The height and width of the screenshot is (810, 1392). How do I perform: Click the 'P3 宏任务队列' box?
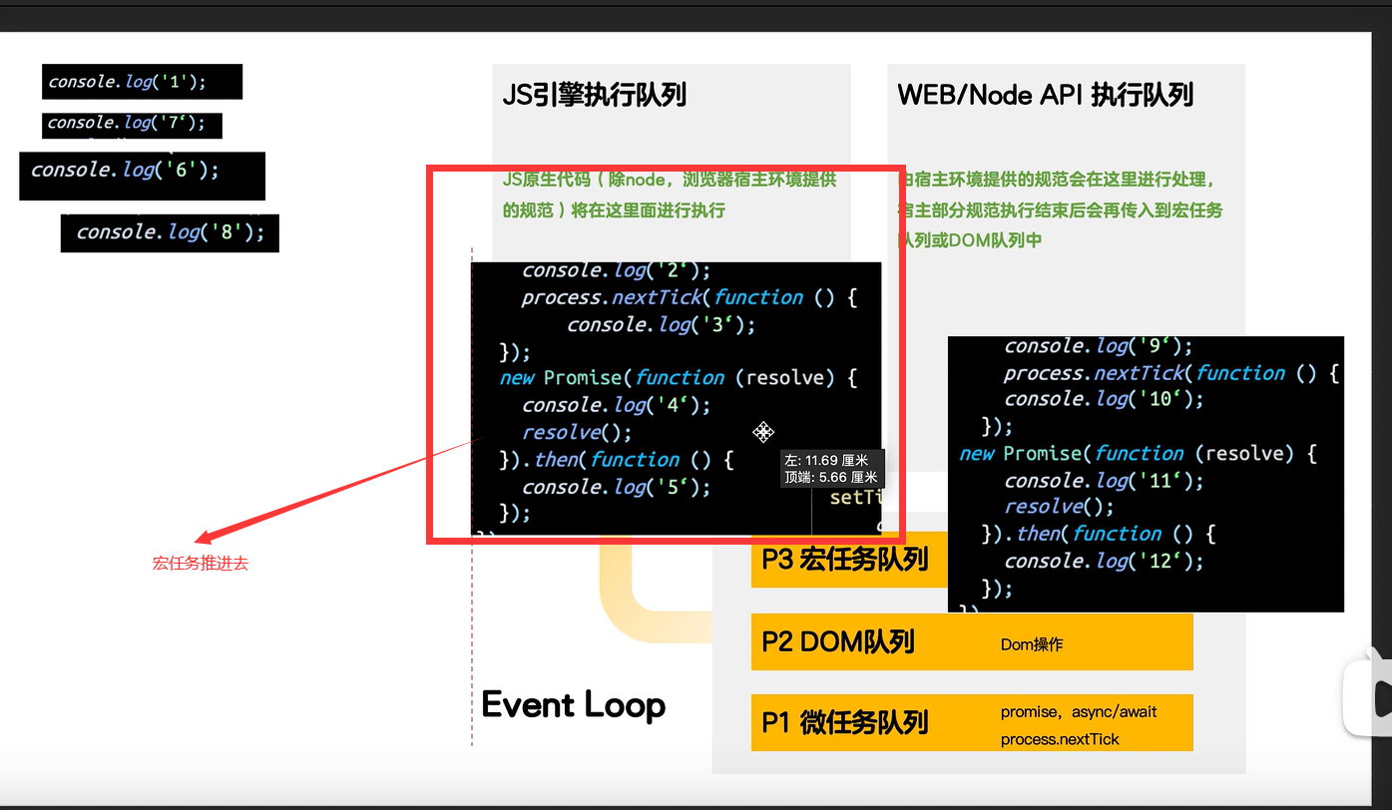click(848, 560)
